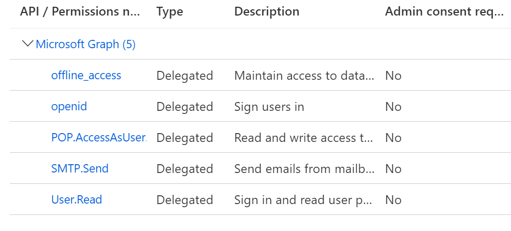Select Delegated type in offline_access row

tap(185, 76)
